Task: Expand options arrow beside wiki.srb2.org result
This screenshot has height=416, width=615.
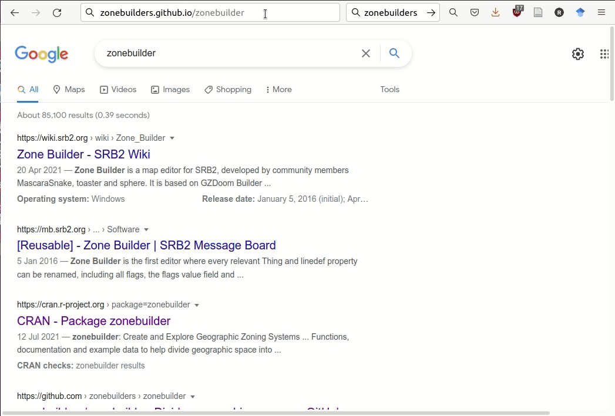Action: coord(172,138)
